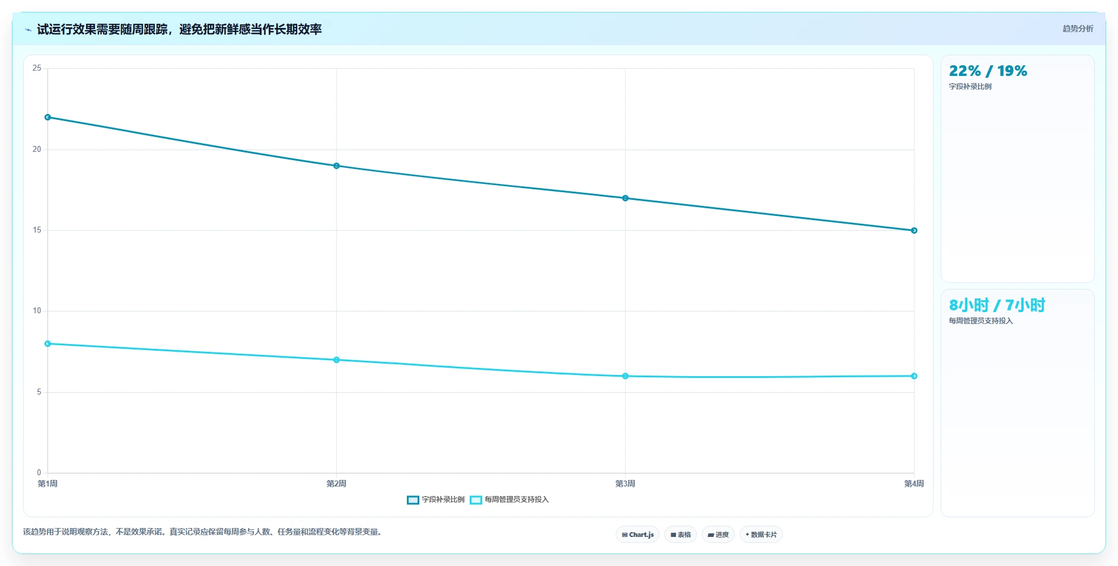Click the y-axis label 5
The image size is (1118, 566).
click(x=39, y=392)
